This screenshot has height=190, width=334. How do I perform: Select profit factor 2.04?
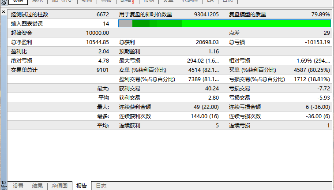tap(104, 52)
